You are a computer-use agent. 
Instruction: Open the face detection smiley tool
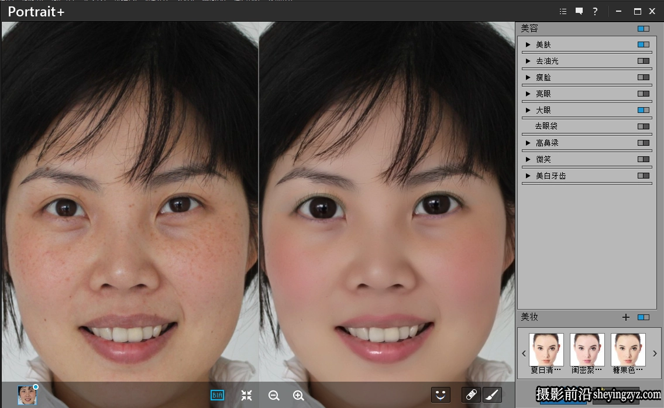(441, 395)
